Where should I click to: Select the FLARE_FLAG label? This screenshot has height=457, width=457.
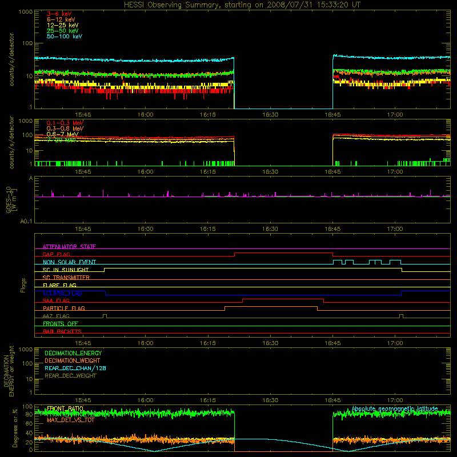point(59,285)
